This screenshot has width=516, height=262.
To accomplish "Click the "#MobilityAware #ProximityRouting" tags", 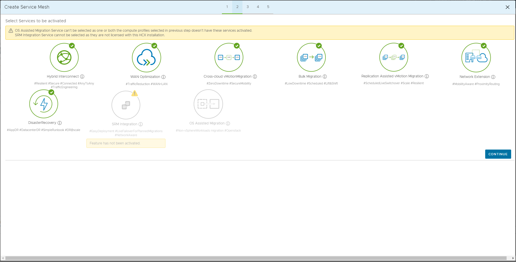I will pyautogui.click(x=476, y=84).
